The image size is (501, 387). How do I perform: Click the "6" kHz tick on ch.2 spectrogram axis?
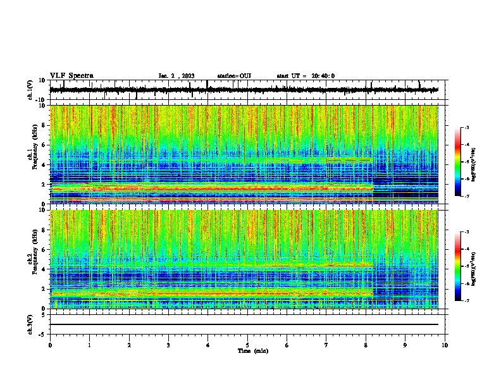coord(44,249)
